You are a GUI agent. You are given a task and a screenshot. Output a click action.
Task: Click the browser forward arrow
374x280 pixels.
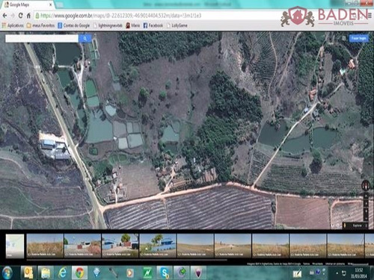13,16
